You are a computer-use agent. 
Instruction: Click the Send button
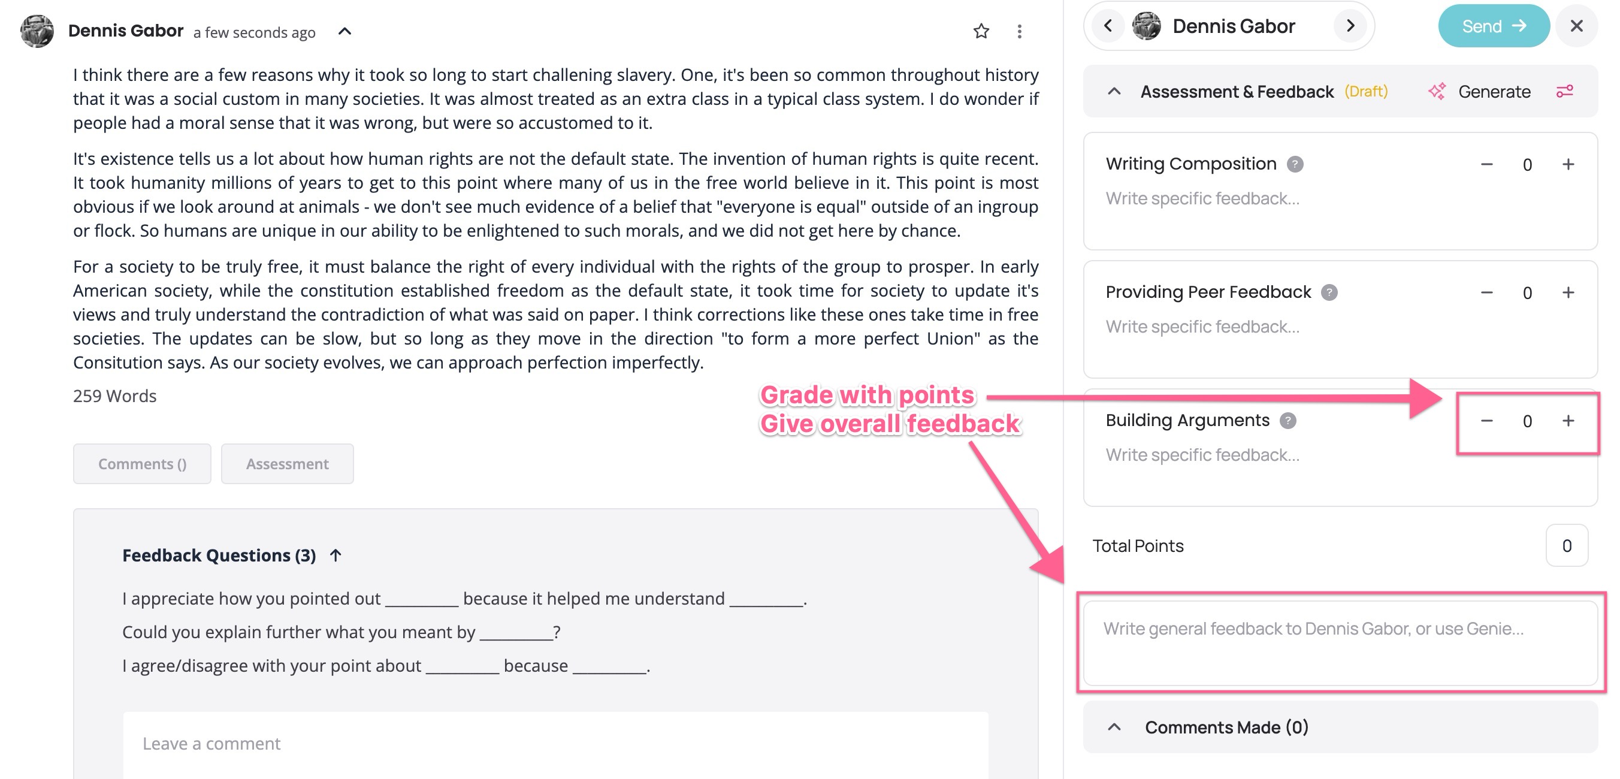click(x=1493, y=26)
